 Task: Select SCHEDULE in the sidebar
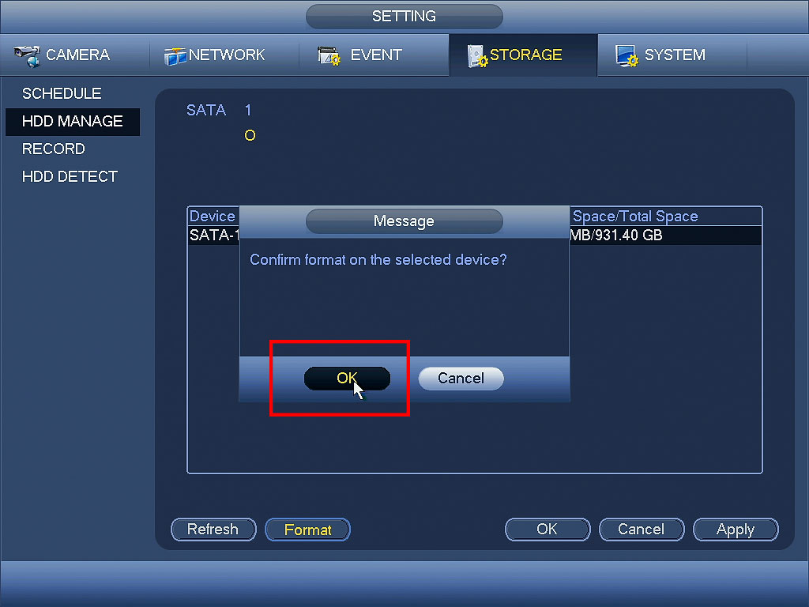tap(62, 93)
